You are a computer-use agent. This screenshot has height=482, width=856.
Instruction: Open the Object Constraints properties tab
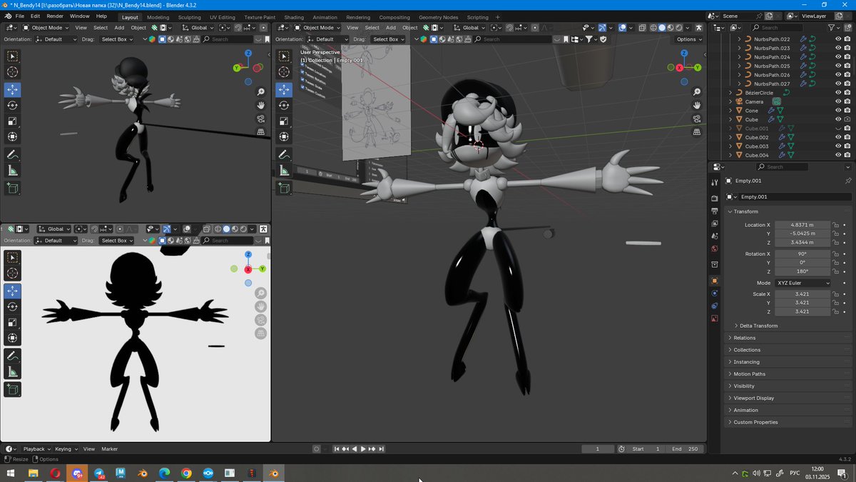(x=715, y=306)
